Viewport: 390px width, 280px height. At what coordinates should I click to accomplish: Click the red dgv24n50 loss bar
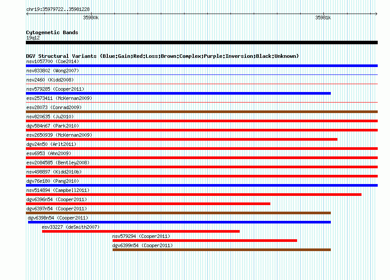[202, 149]
